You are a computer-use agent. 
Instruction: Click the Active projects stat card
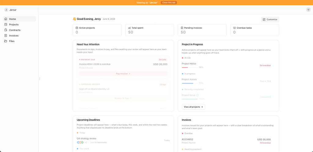(97, 30)
